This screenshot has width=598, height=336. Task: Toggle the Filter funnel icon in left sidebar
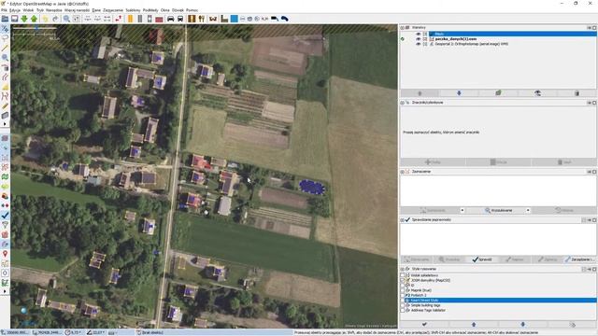(x=5, y=225)
